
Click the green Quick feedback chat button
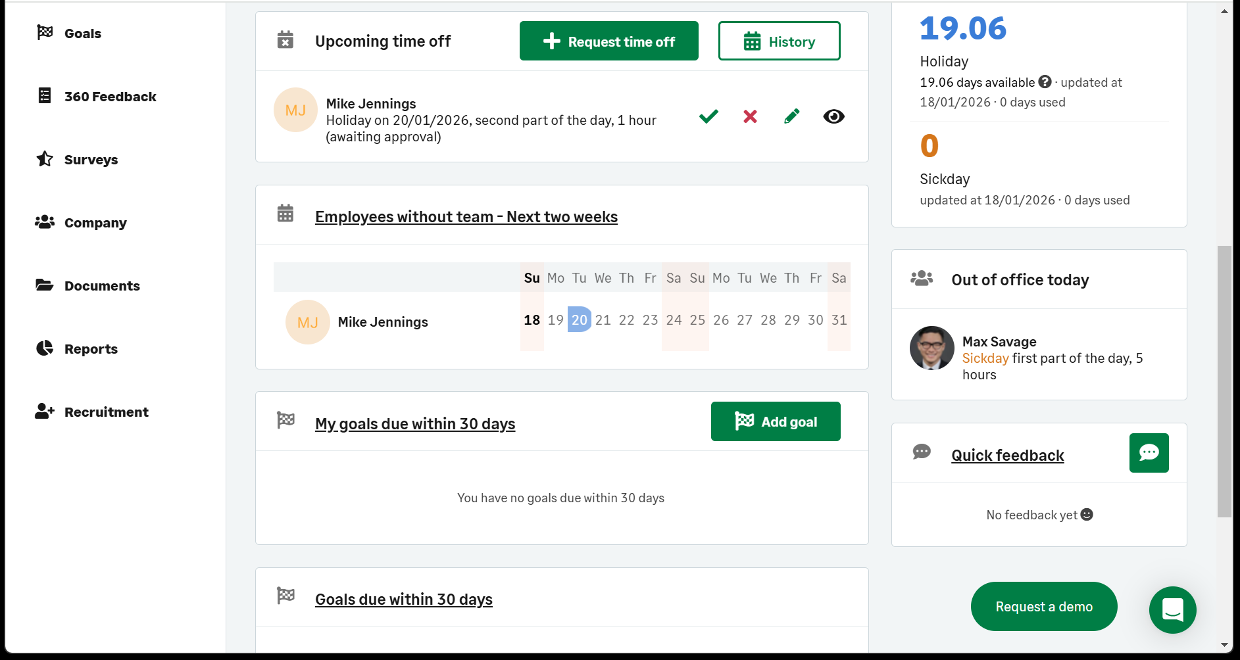[x=1149, y=453]
